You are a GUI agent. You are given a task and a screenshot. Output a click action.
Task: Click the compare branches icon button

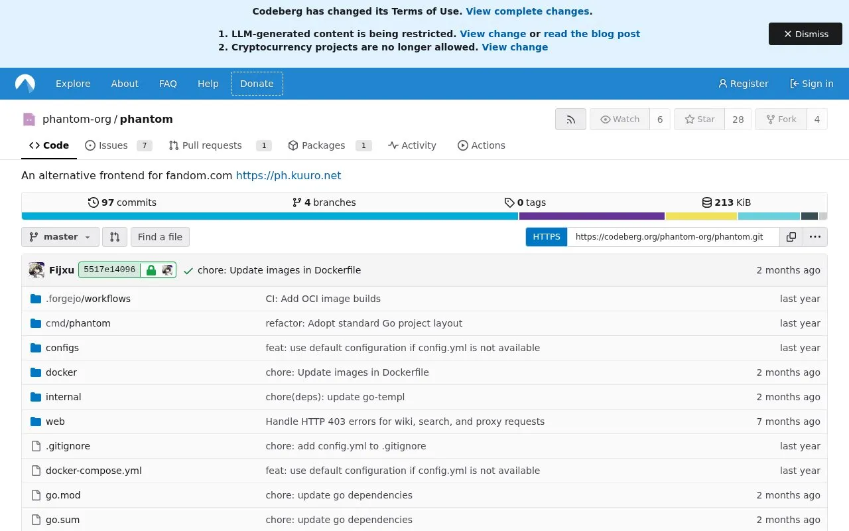(x=114, y=237)
